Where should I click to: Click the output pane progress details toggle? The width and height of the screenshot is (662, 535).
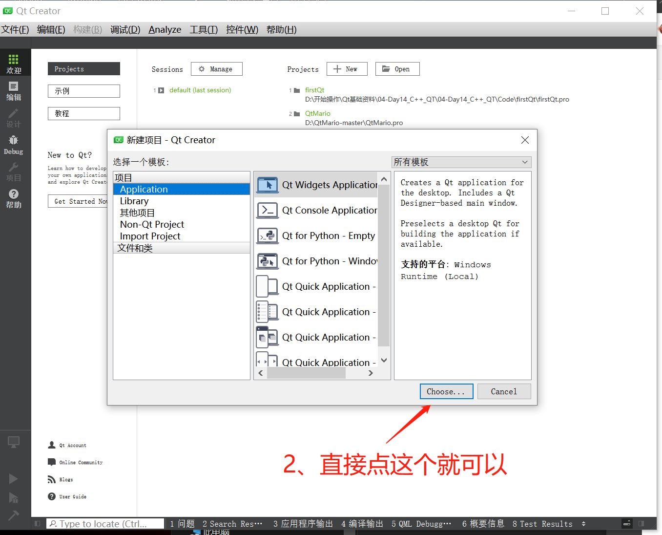(627, 523)
